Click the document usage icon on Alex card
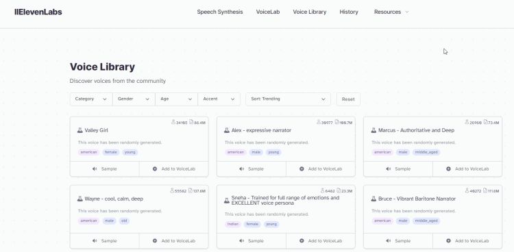The image size is (514, 252). click(336, 122)
